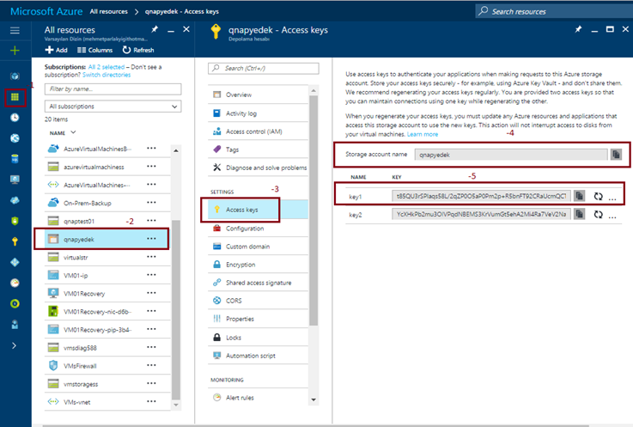
Task: Copy the storage account name
Action: [x=616, y=155]
